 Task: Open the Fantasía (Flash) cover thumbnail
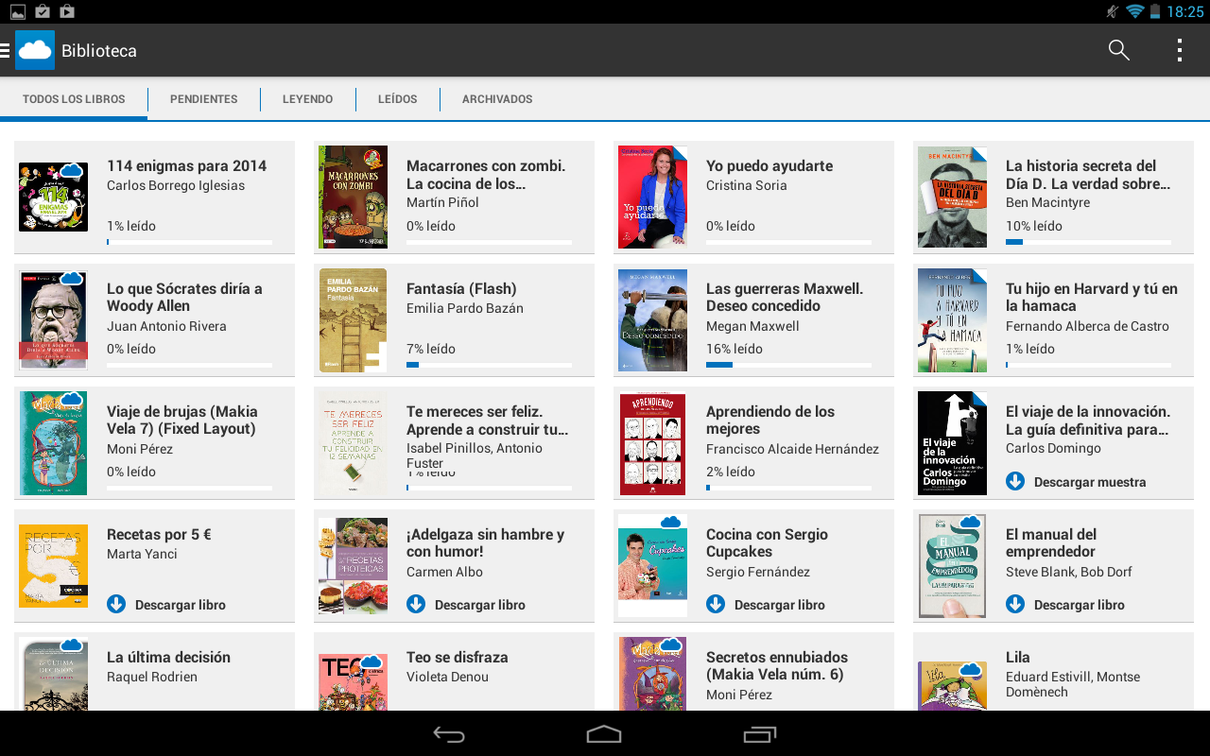[353, 320]
